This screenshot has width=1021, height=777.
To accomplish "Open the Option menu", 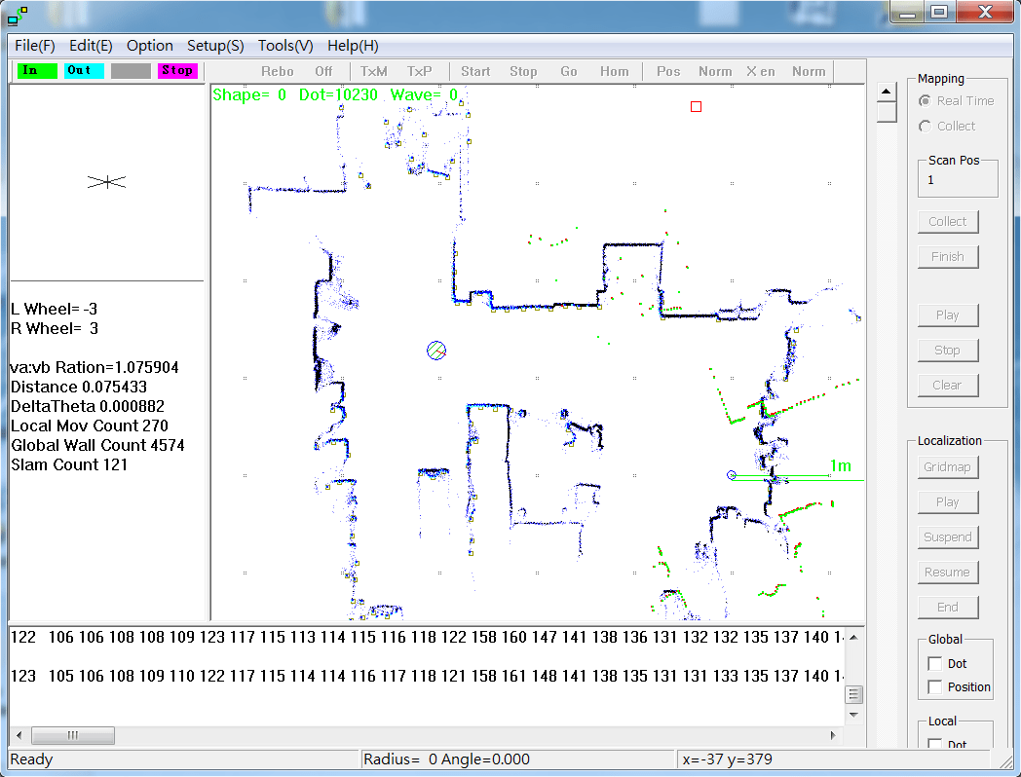I will coord(150,46).
